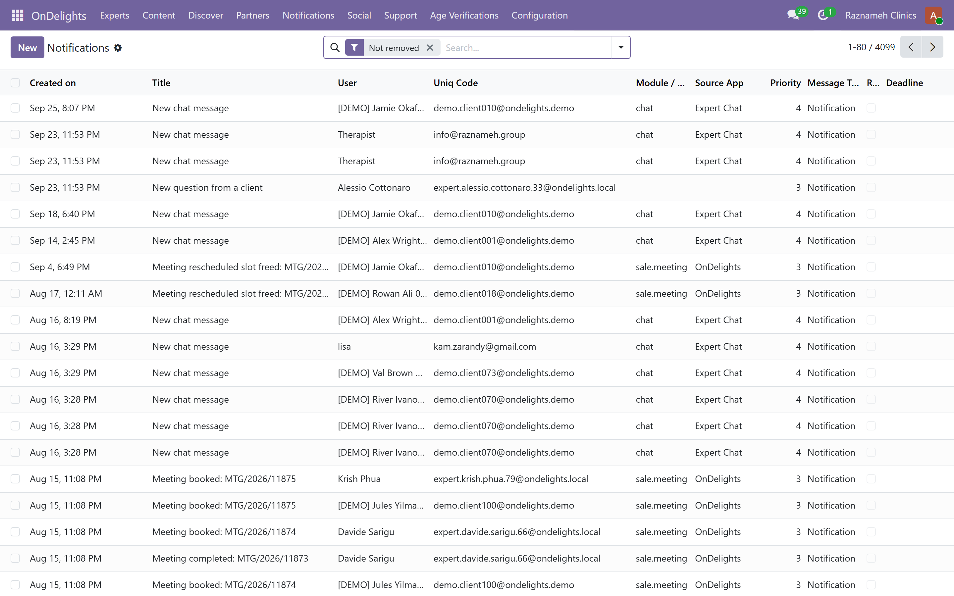954x596 pixels.
Task: Check the Alessio Cottonaro row checkbox
Action: pos(15,188)
